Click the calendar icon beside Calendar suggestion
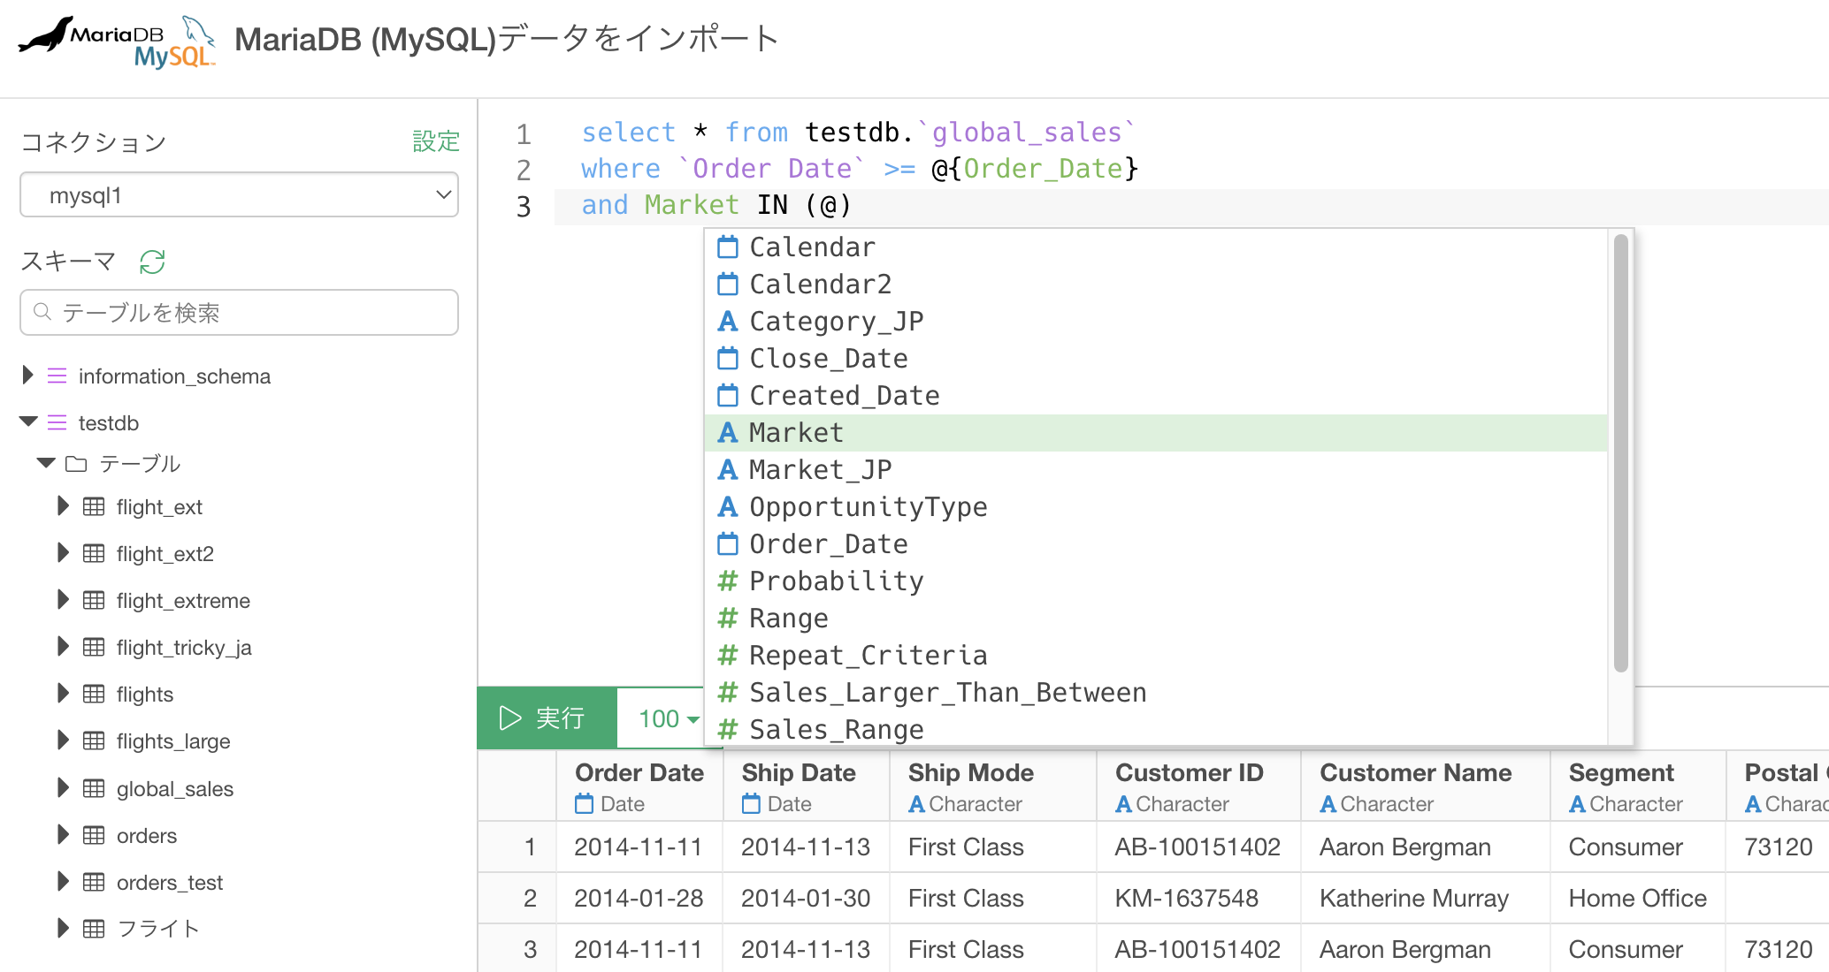The image size is (1829, 972). (x=728, y=247)
